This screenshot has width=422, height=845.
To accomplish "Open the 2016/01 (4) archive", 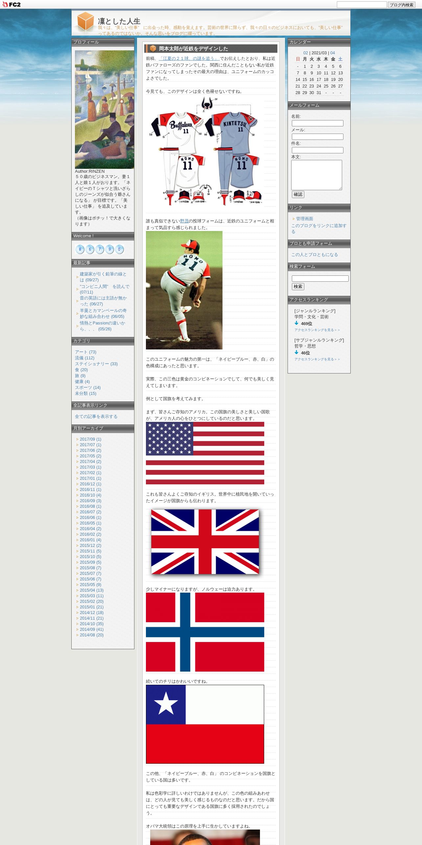I will click(x=90, y=540).
